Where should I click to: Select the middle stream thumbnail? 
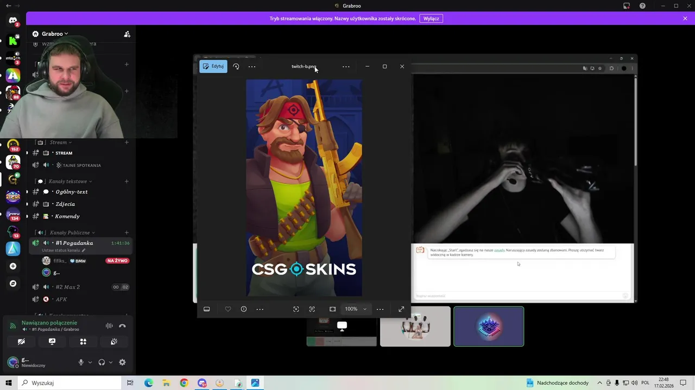pos(415,326)
